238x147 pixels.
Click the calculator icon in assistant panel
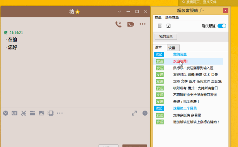(160, 26)
